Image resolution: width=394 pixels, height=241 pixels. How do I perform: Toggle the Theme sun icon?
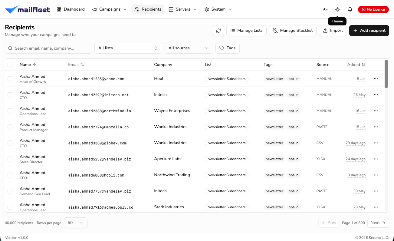[x=337, y=9]
